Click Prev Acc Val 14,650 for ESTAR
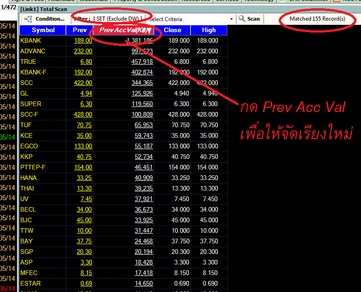This screenshot has height=292, width=361. 143,284
